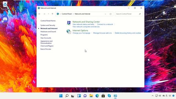Click View network status and tasks
The image size is (176, 99).
point(83,24)
